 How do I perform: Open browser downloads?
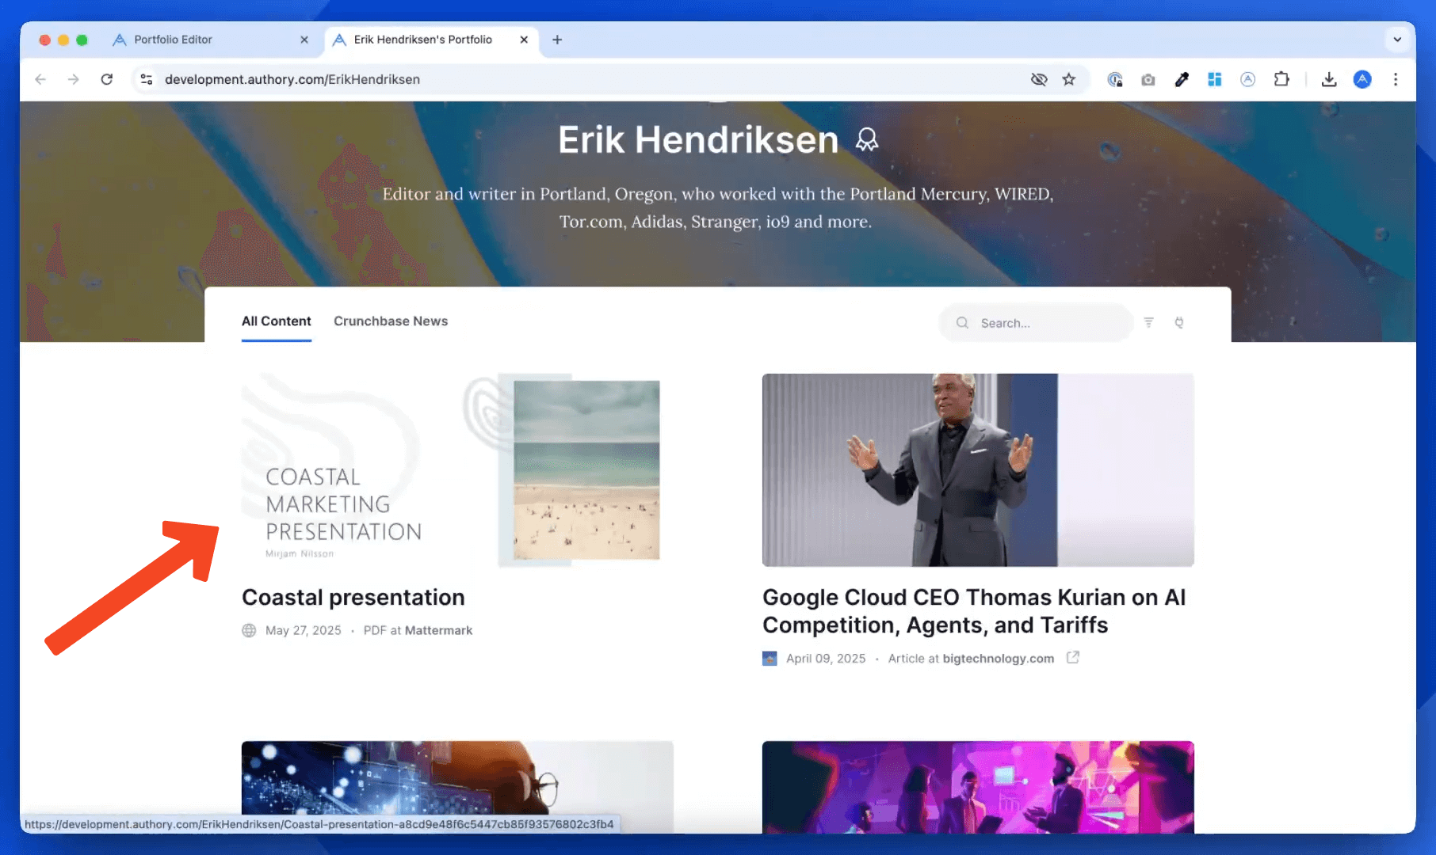click(x=1329, y=79)
